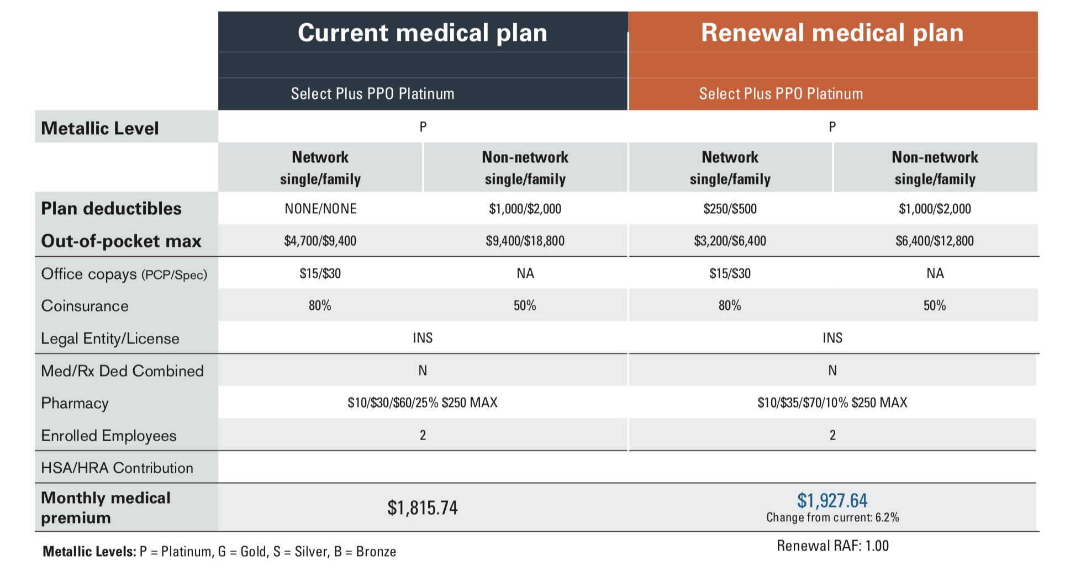Select the renewal pharmacy value $10/$35/$70/10% $250 MAX
The width and height of the screenshot is (1065, 571).
point(832,403)
